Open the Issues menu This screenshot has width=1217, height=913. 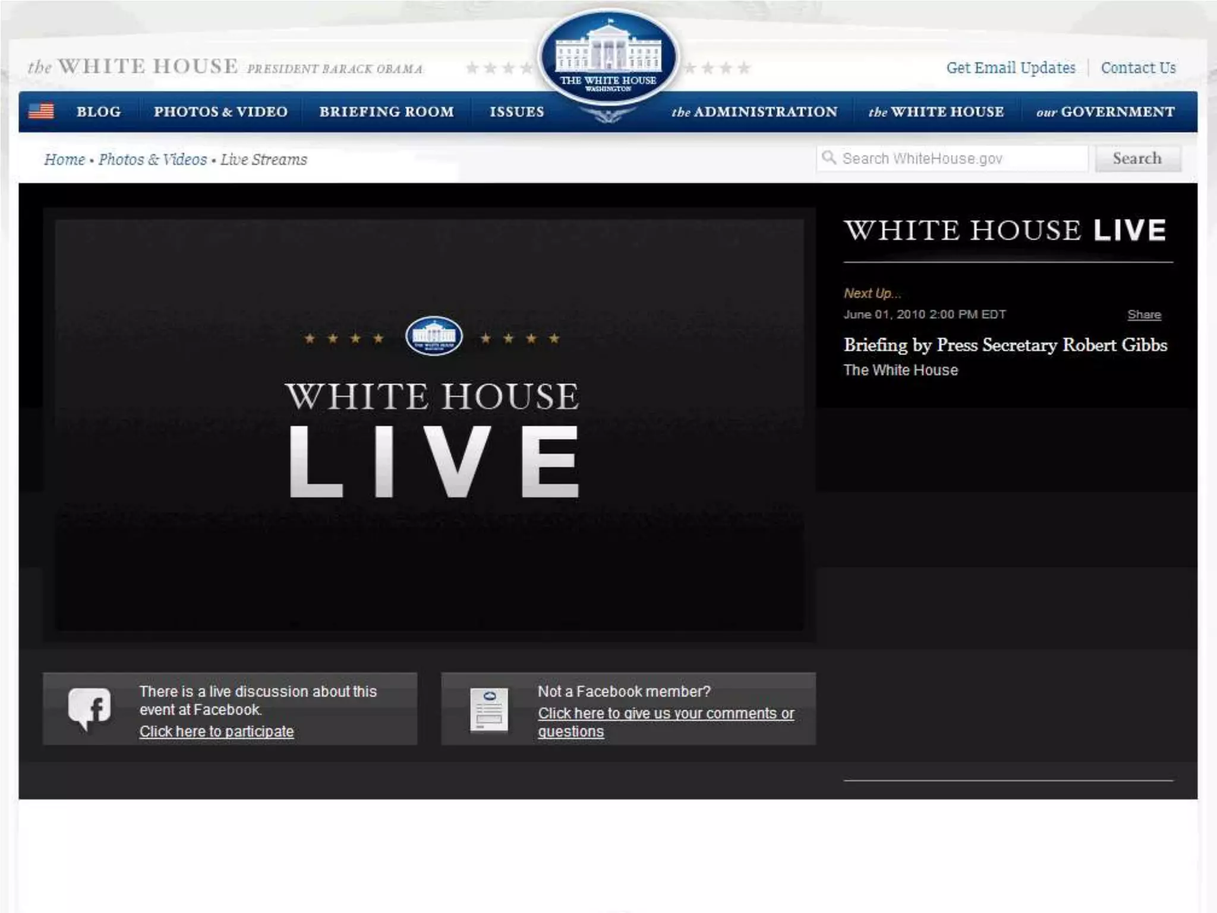tap(516, 112)
